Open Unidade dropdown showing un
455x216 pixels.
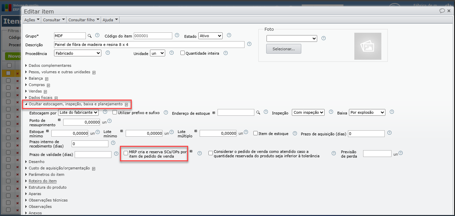pyautogui.click(x=158, y=53)
